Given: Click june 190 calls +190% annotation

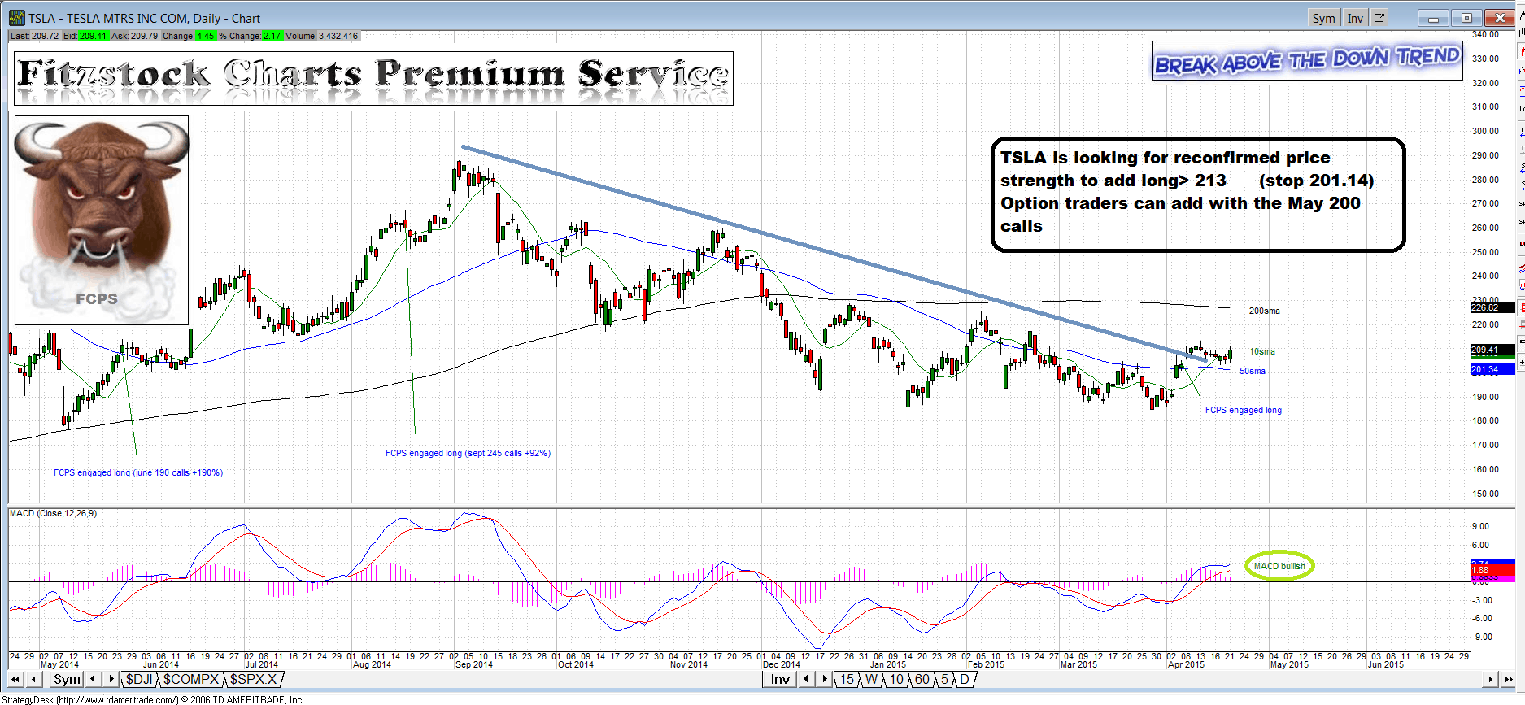Looking at the screenshot, I should [138, 472].
